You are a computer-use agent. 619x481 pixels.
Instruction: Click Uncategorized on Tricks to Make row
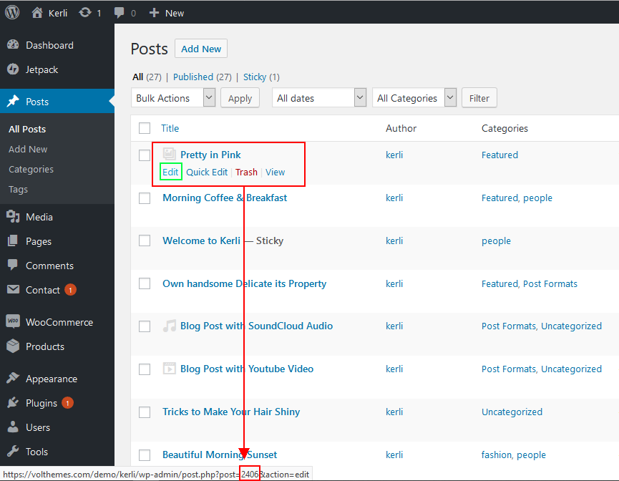coord(512,412)
